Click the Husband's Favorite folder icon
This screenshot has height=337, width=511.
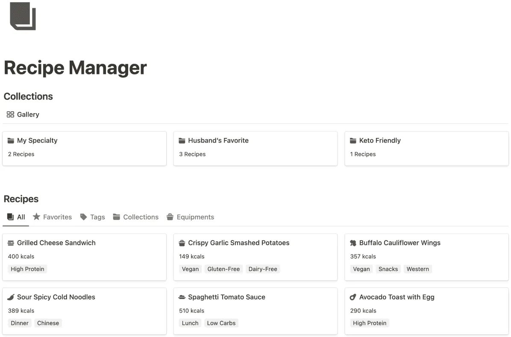tap(182, 141)
